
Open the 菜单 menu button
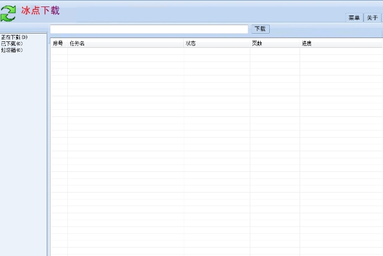[x=354, y=17]
